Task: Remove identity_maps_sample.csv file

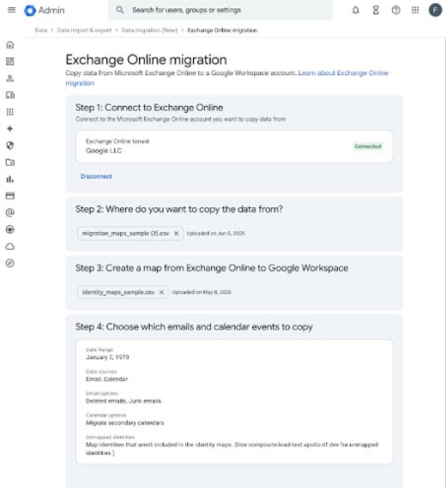Action: tap(162, 292)
